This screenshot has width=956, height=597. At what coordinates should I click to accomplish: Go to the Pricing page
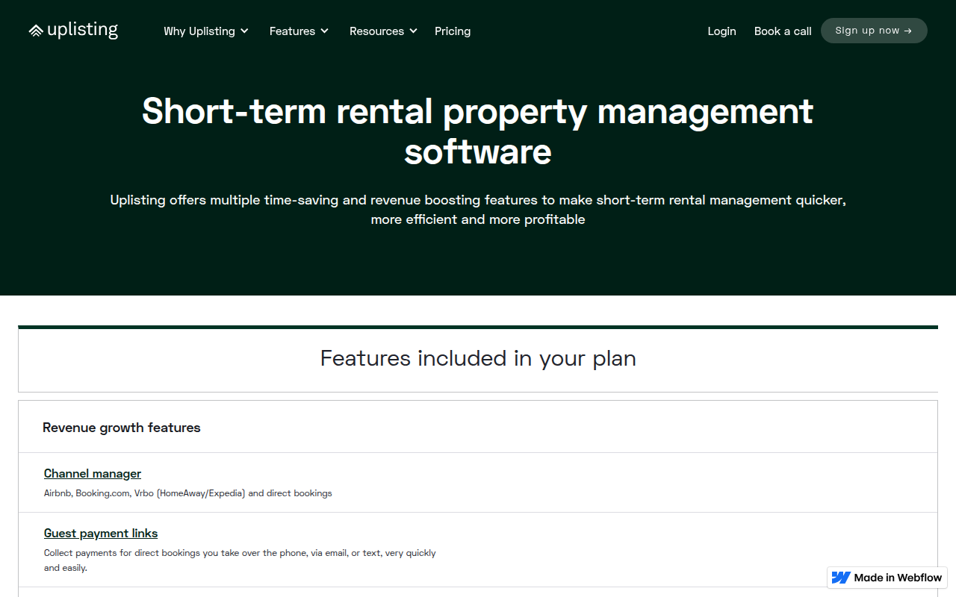click(x=453, y=31)
